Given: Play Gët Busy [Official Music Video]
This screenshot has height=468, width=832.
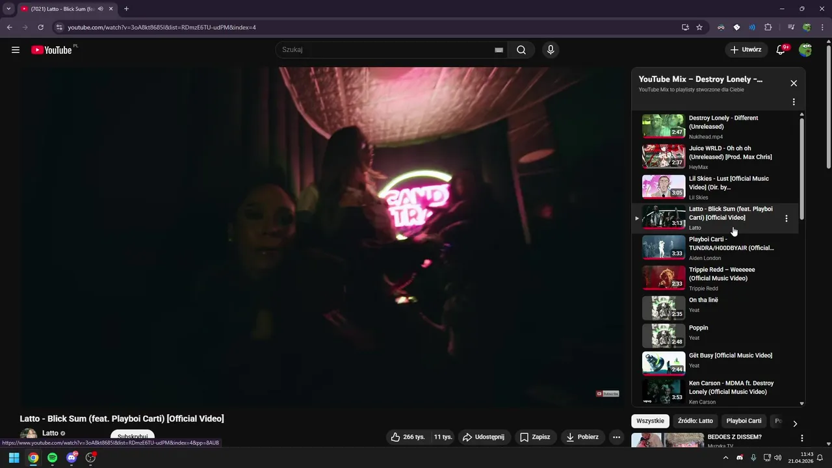Looking at the screenshot, I should pos(714,363).
